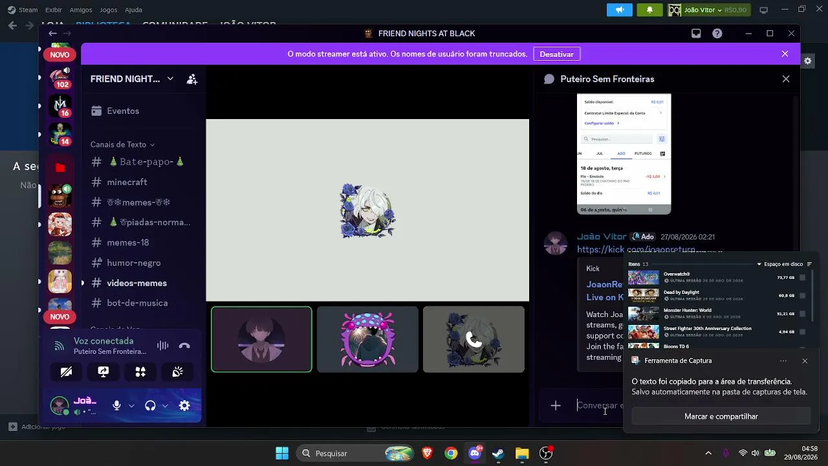This screenshot has width=828, height=466.
Task: Open Discord user settings gear
Action: [x=184, y=406]
